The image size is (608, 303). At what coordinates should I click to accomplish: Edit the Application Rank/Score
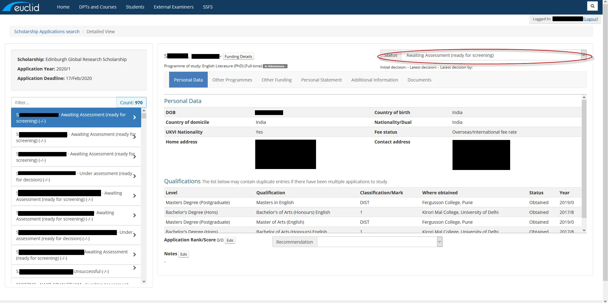click(x=230, y=240)
